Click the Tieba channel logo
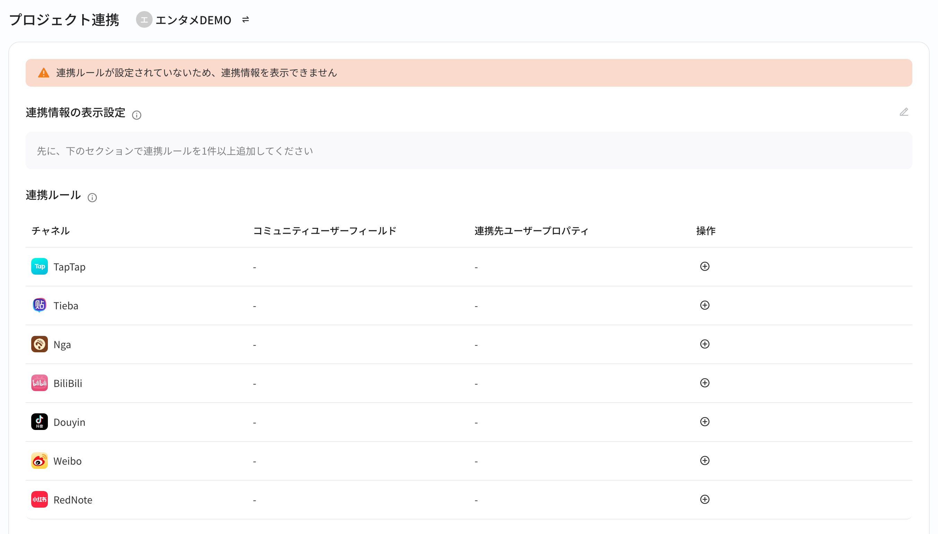Viewport: 938px width, 534px height. 39,305
